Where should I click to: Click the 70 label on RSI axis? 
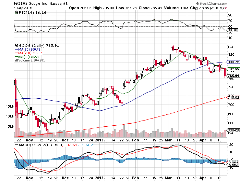point(230,20)
